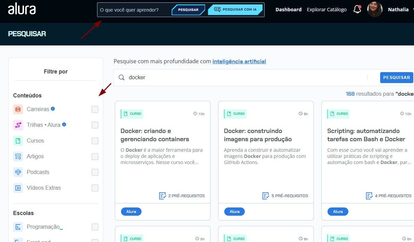
Task: Enable the Podcasts checkbox
Action: [x=95, y=172]
